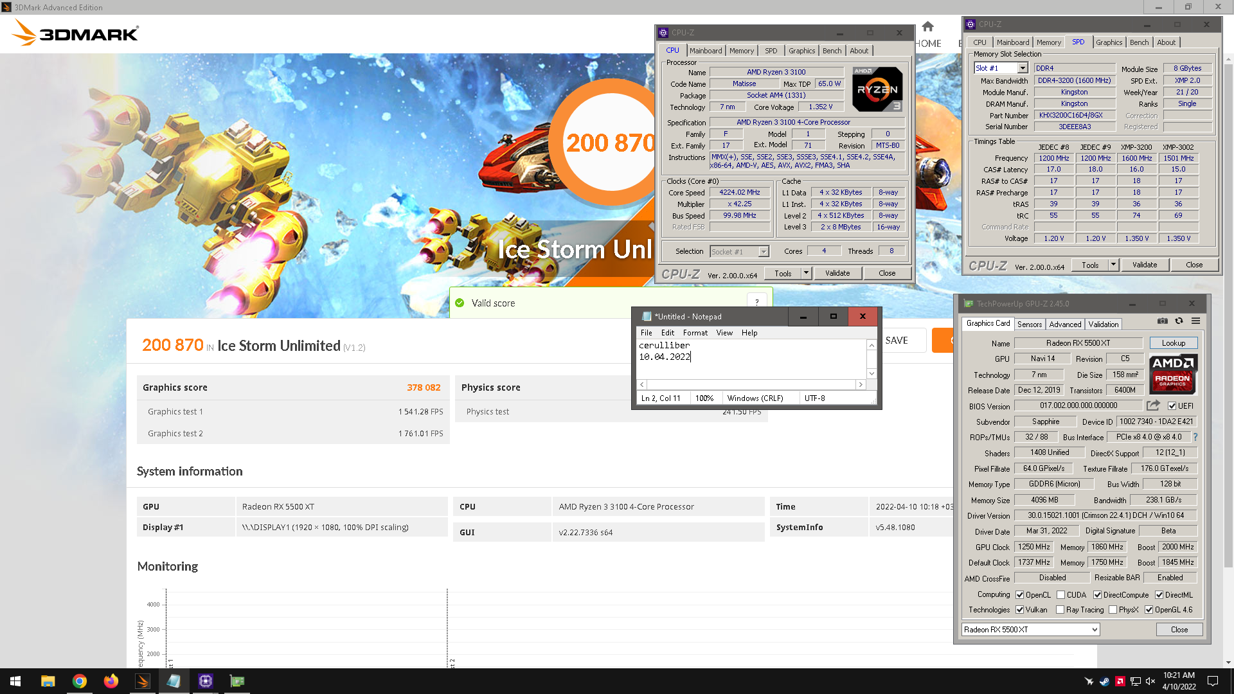Switch to CPU-Z taskbar icon
1234x694 pixels.
tap(205, 681)
